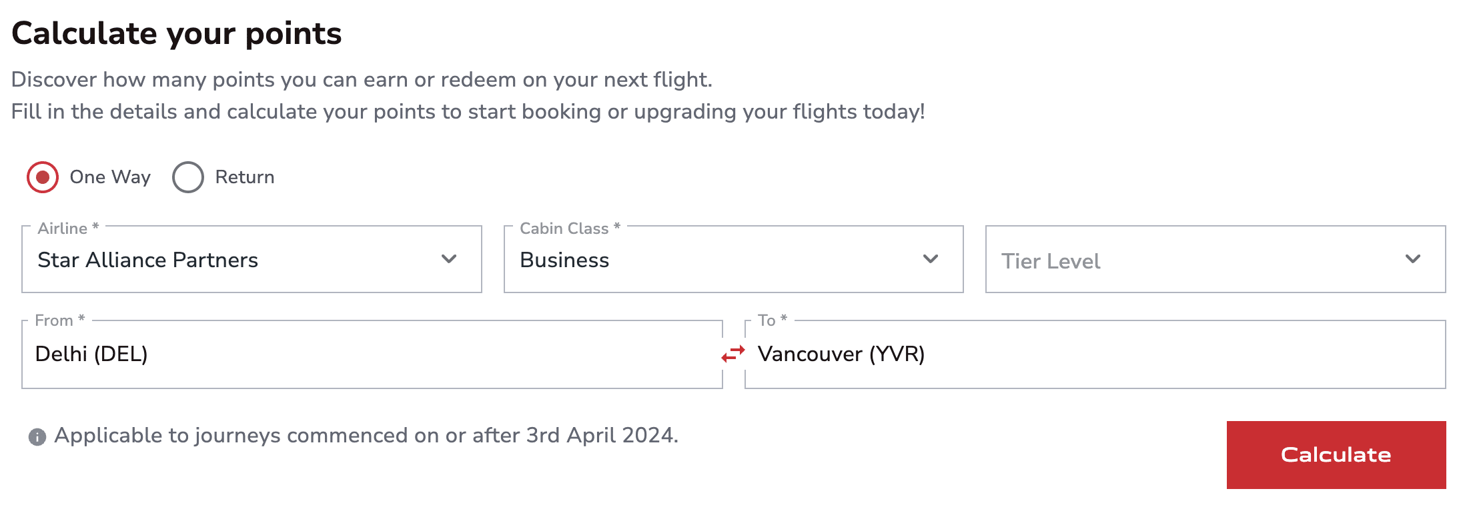The height and width of the screenshot is (509, 1473).
Task: Choose the Return trip radio button
Action: pos(188,177)
